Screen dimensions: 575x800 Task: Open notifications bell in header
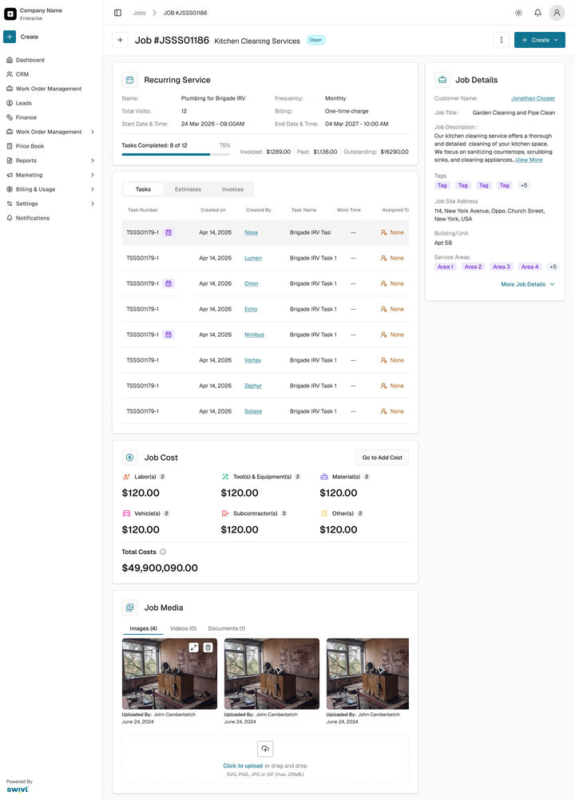(x=537, y=13)
